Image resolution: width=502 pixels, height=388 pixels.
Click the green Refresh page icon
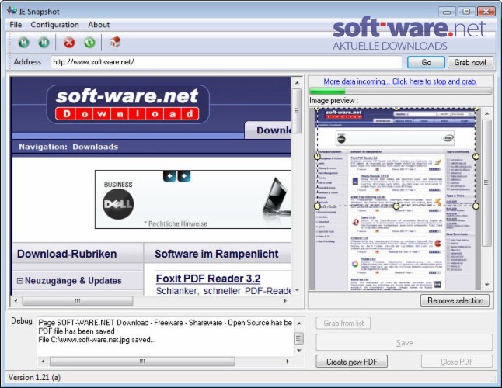tap(89, 43)
